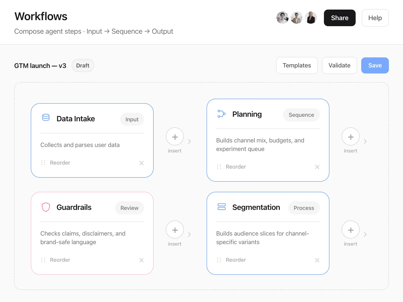
Task: Open the third collaborator avatar
Action: pos(311,18)
